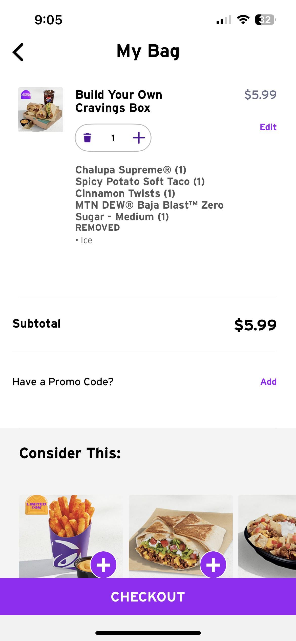Tap the back arrow icon

[x=18, y=52]
